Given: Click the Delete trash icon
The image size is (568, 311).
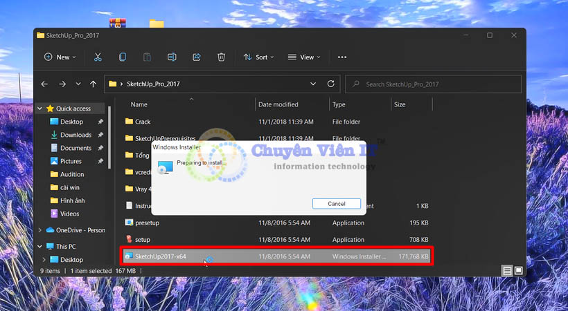Looking at the screenshot, I should tap(221, 57).
